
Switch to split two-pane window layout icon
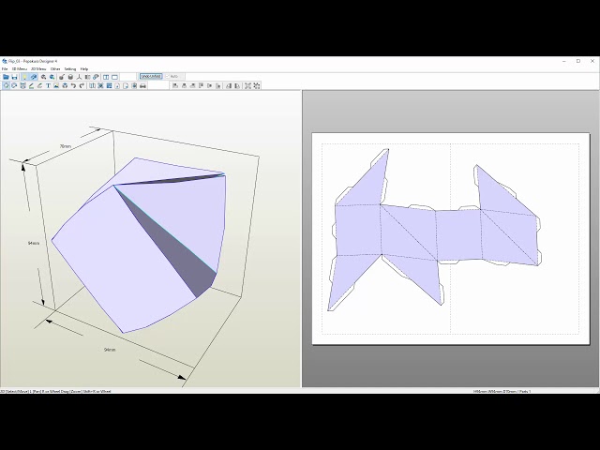pyautogui.click(x=106, y=77)
